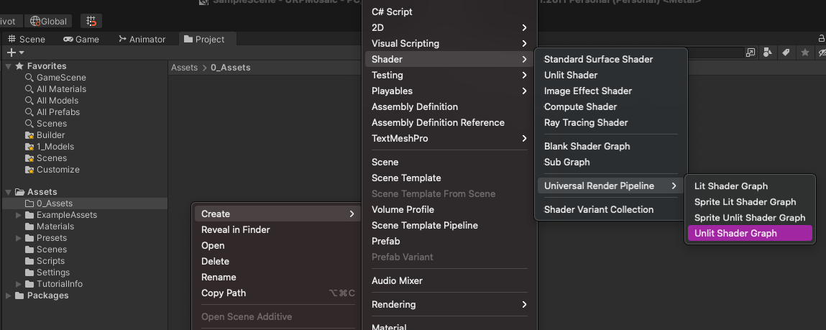Image resolution: width=826 pixels, height=330 pixels.
Task: Open the TextMeshPro submenu
Action: point(449,138)
